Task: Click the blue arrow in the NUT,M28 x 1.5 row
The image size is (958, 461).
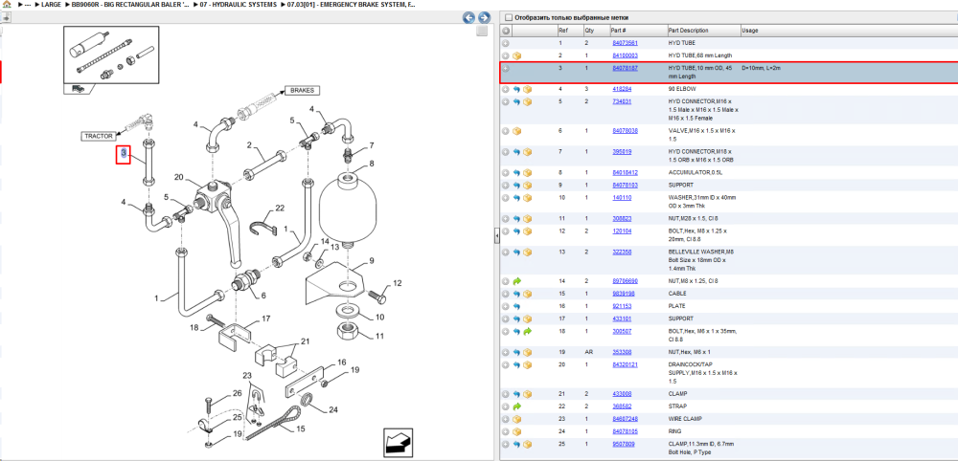Action: [516, 218]
